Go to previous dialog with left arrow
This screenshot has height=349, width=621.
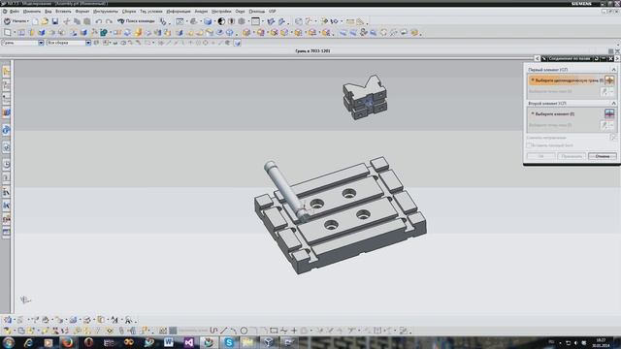point(537,58)
